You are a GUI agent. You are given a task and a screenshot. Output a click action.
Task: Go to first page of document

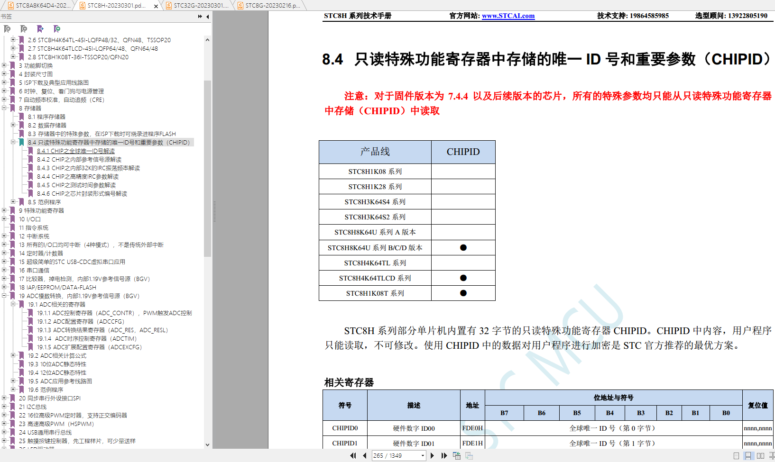coord(353,455)
